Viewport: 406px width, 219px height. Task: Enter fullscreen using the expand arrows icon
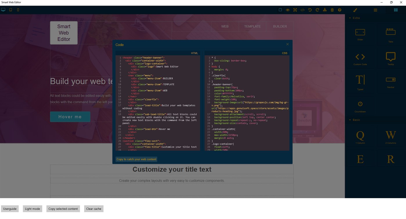tap(295, 10)
